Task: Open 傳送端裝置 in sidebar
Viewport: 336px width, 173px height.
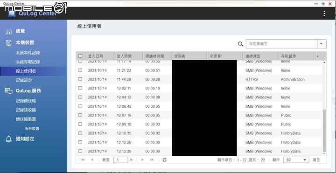Action: 26,119
